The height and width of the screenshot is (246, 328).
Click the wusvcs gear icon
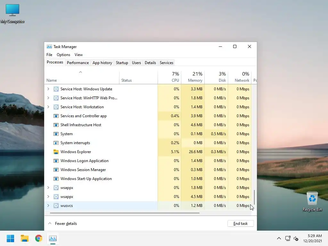(x=56, y=206)
